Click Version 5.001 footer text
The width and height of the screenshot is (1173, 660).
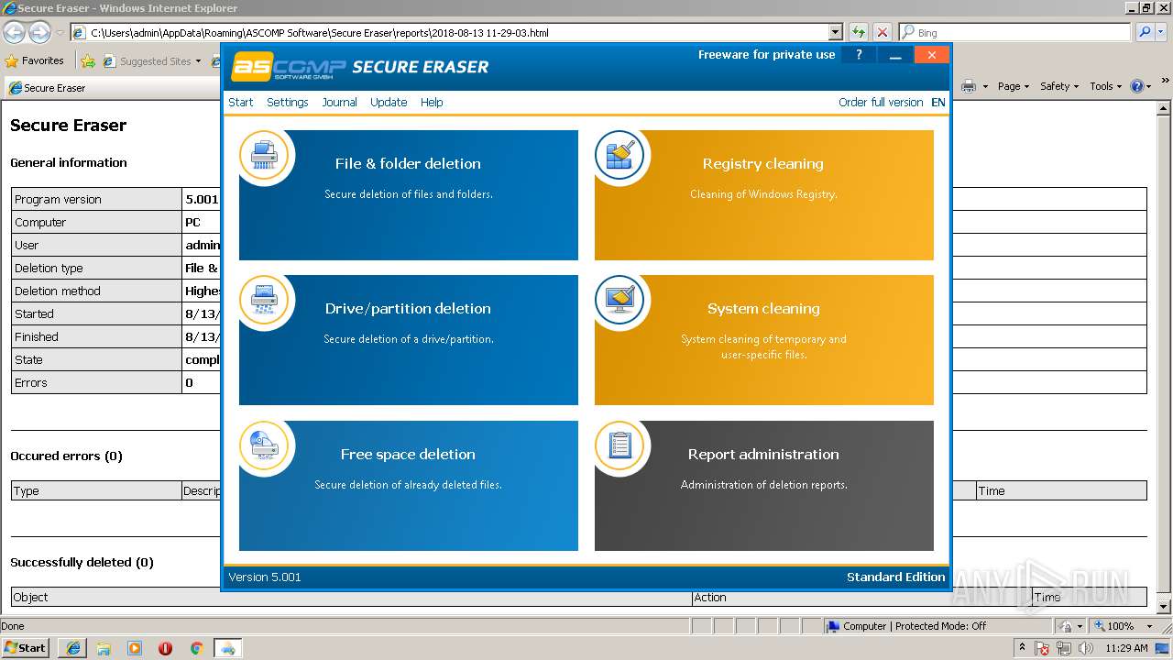point(264,577)
